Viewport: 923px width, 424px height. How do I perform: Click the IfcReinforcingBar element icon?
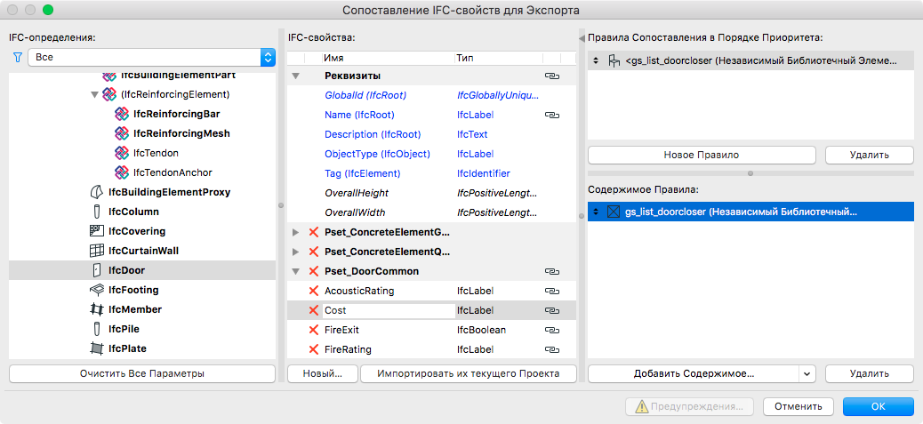click(122, 114)
